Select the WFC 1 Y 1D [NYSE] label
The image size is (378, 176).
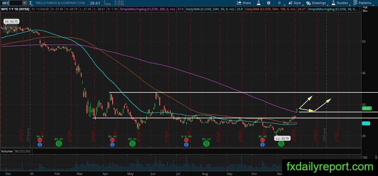tap(15, 9)
